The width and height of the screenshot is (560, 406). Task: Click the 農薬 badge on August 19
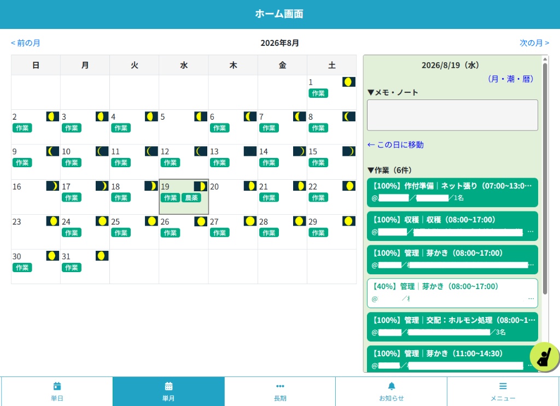(191, 198)
